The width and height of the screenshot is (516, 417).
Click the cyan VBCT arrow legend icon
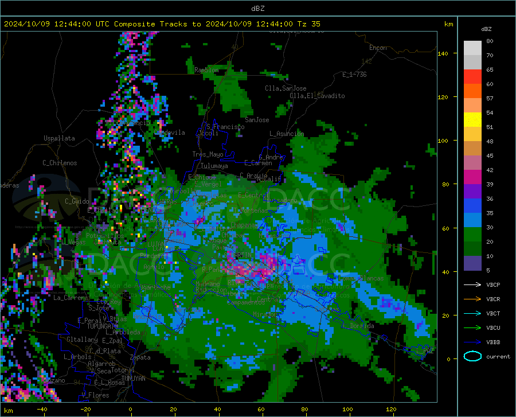tap(472, 313)
